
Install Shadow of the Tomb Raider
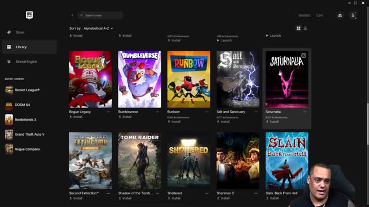point(125,198)
